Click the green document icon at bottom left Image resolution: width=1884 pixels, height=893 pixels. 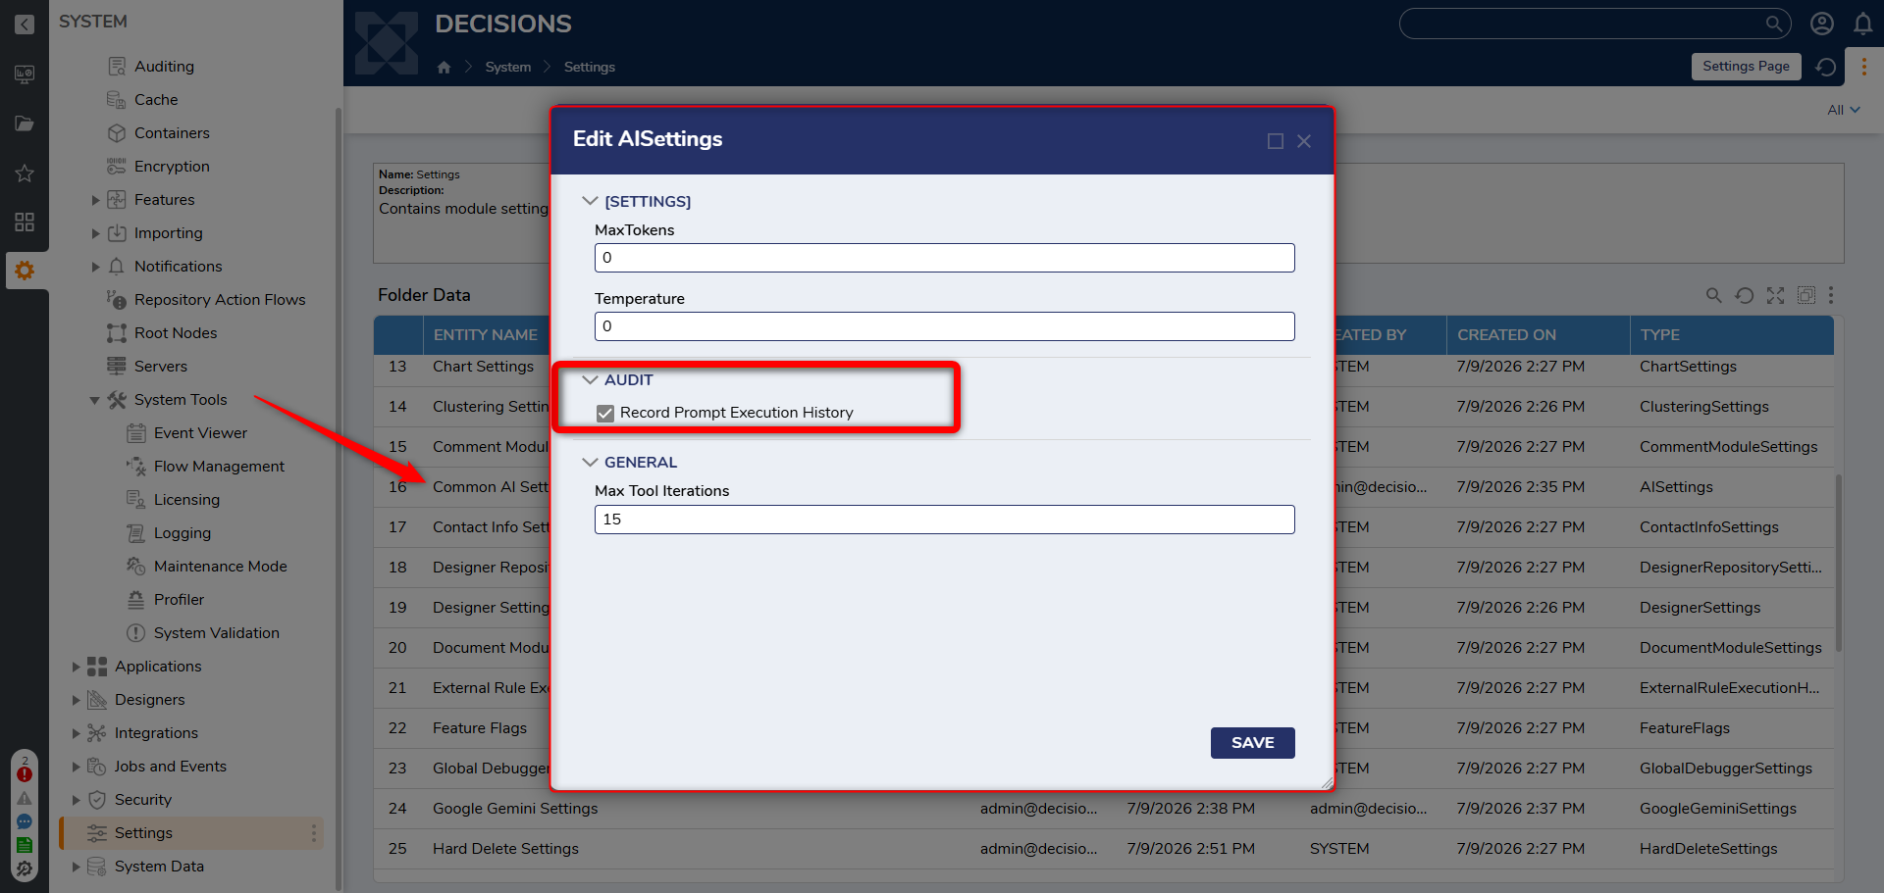pos(25,845)
